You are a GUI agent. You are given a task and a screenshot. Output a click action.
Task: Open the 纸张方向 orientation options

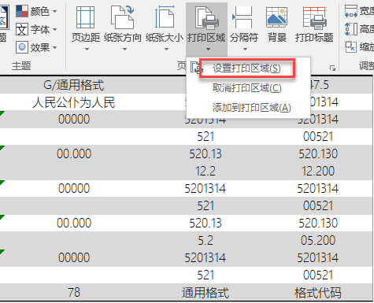pyautogui.click(x=123, y=28)
